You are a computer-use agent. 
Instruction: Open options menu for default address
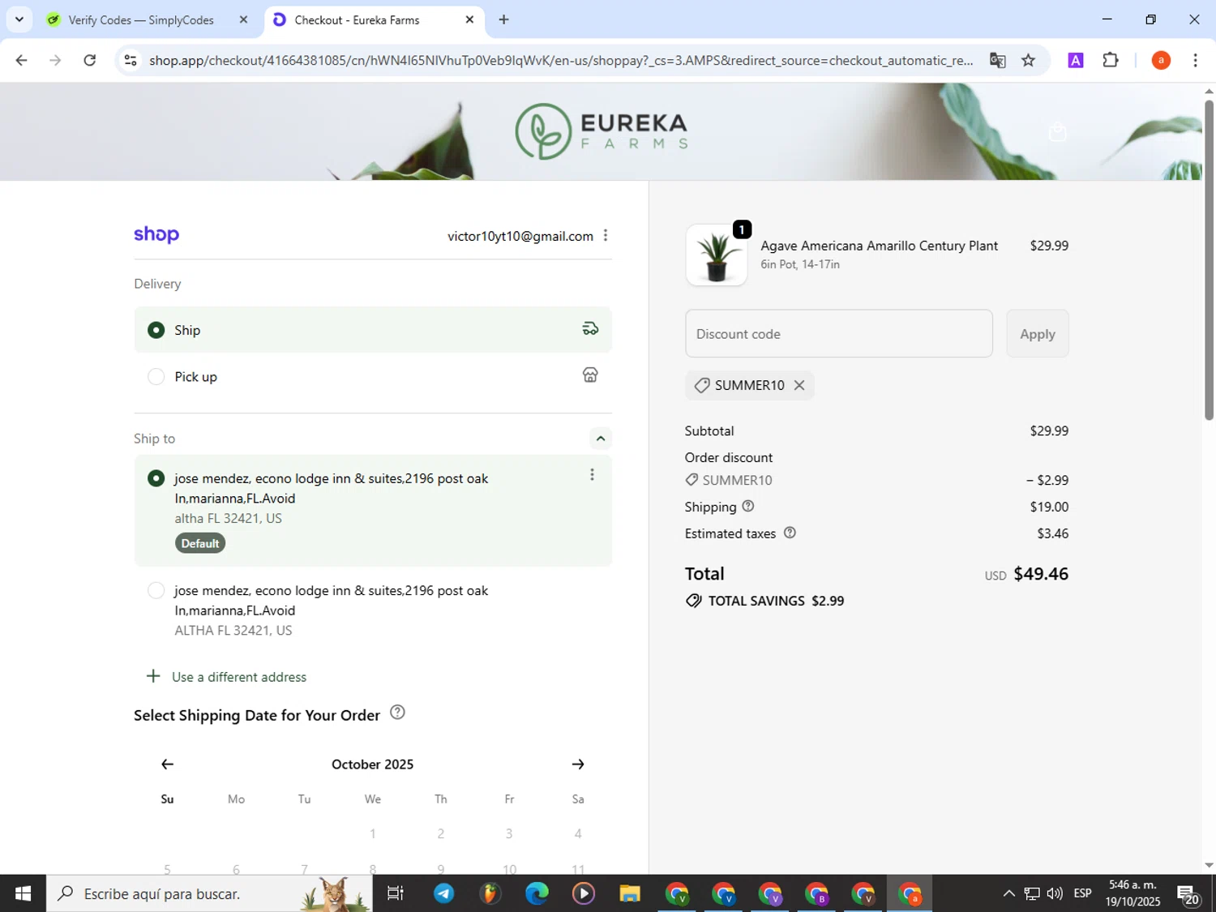(592, 475)
